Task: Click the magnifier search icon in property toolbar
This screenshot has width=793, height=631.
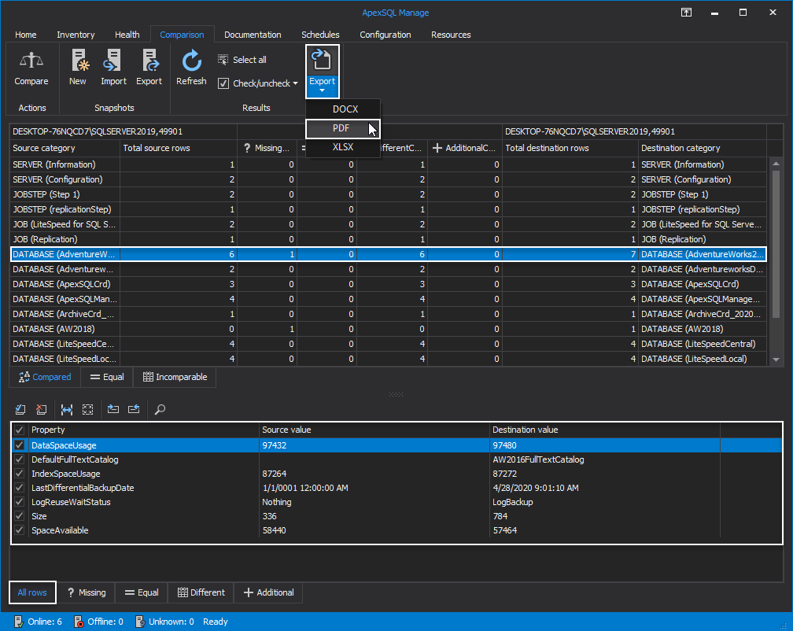Action: click(x=160, y=409)
